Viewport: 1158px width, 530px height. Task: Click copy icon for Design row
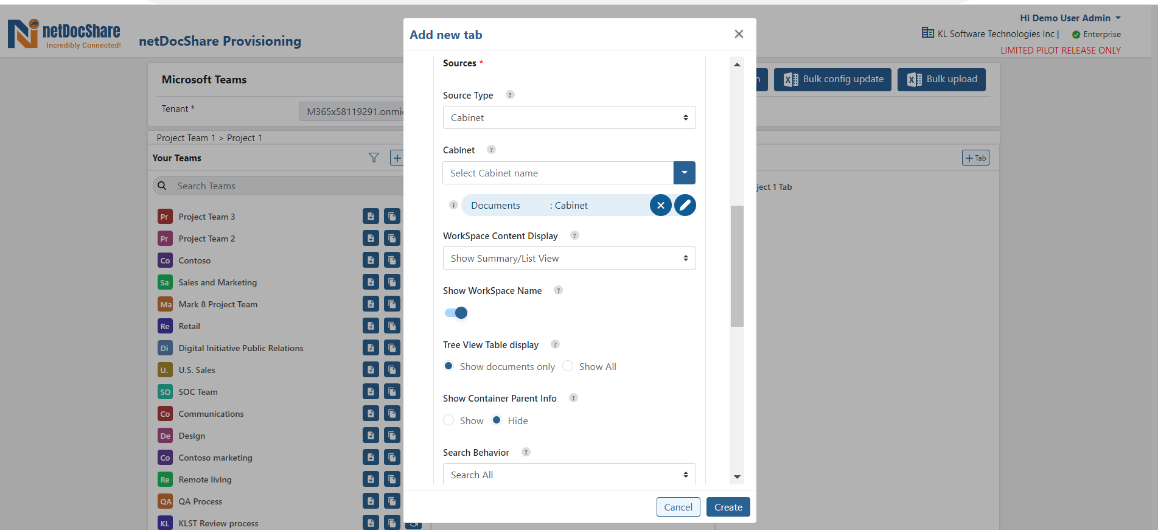pos(392,435)
